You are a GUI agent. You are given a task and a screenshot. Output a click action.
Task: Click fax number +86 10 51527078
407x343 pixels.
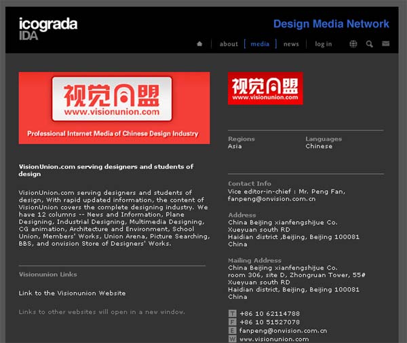click(270, 322)
